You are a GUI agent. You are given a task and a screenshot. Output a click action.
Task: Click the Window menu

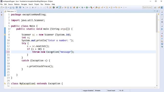[x=47, y=4]
